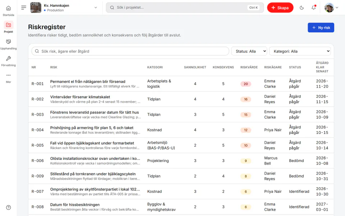Click the risk value badge 10
This screenshot has width=345, height=216.
[246, 145]
